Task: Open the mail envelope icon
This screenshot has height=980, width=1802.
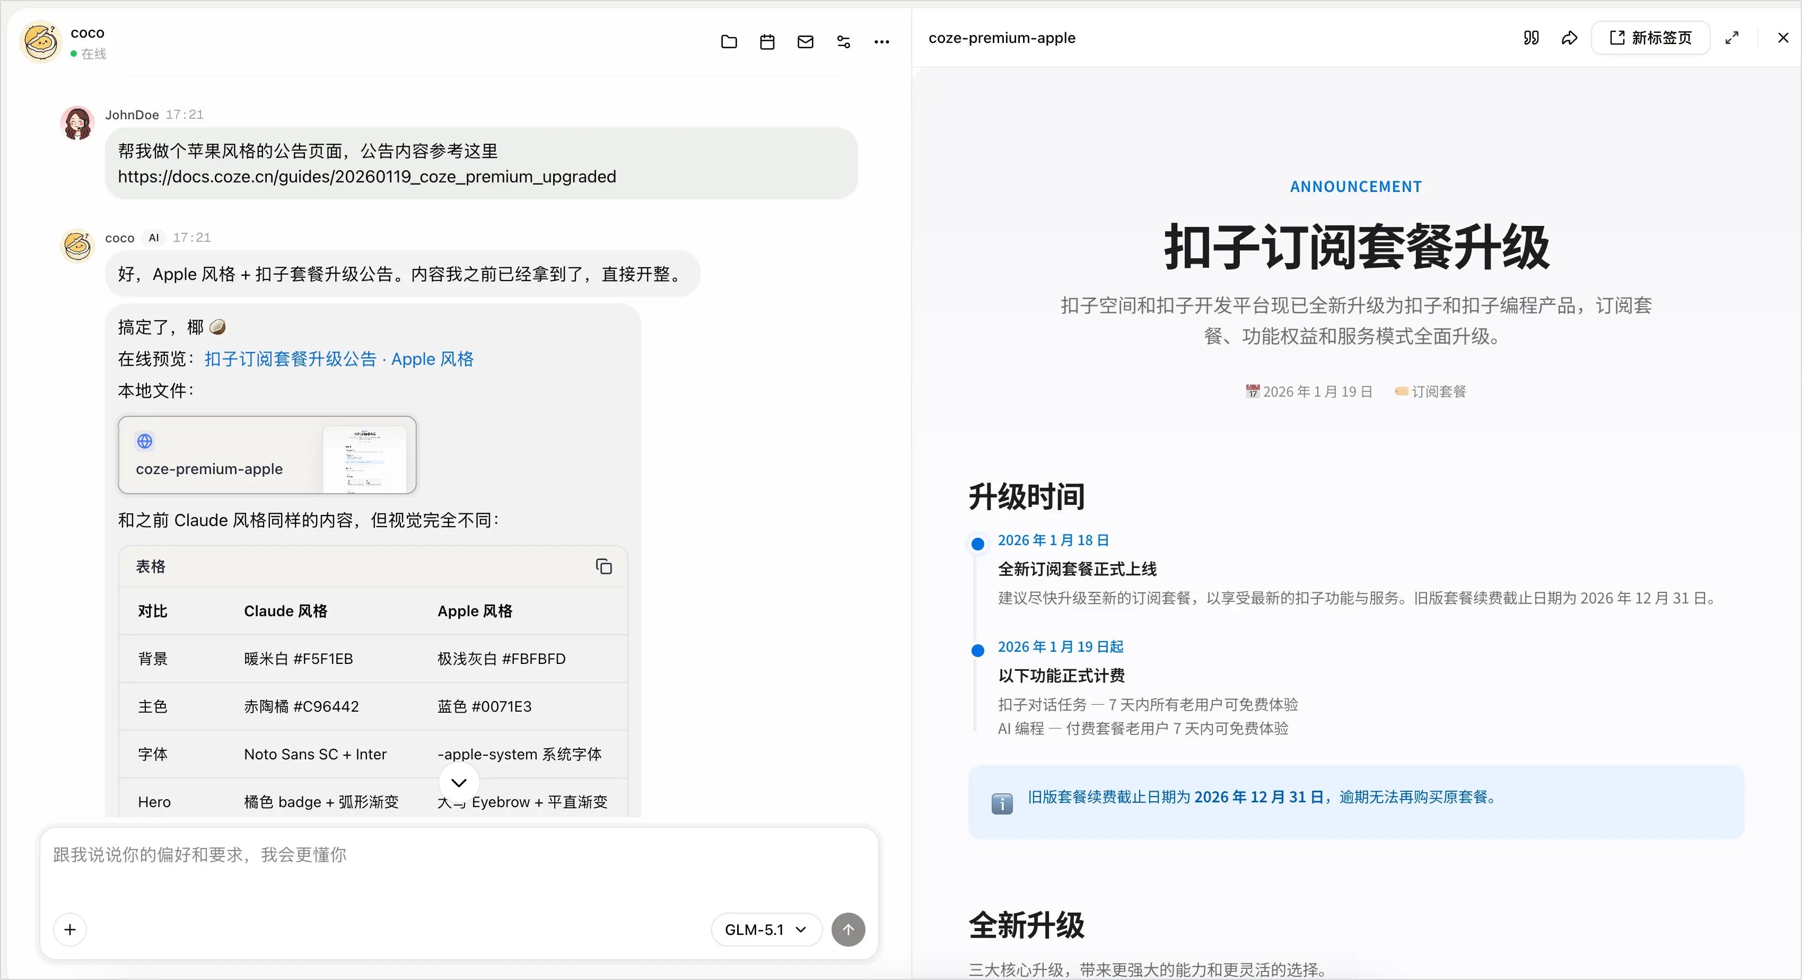Action: (x=805, y=42)
